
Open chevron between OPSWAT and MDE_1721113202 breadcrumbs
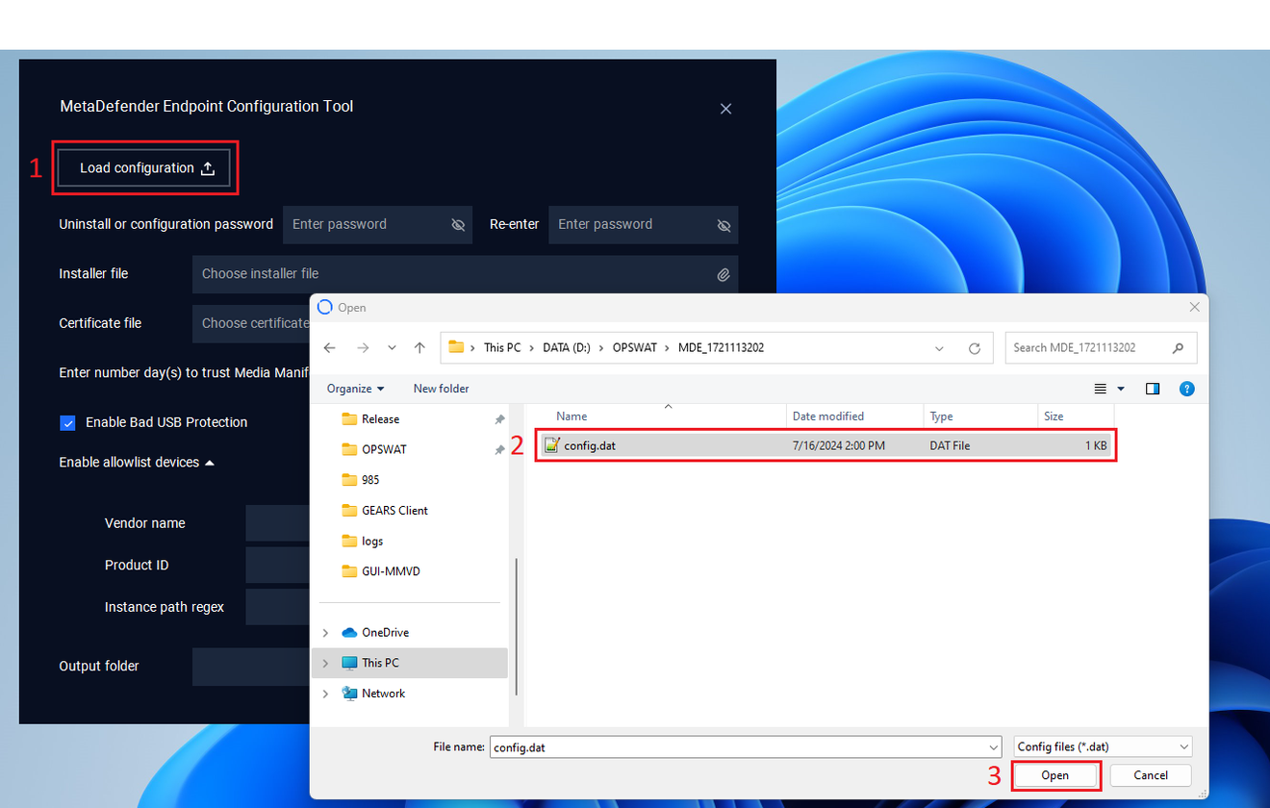coord(668,348)
